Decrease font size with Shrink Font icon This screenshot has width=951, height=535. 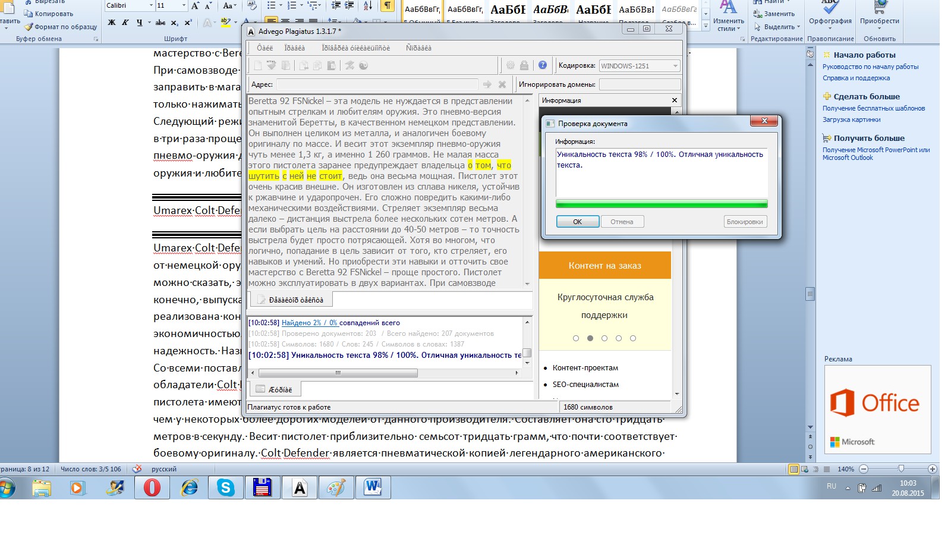coord(208,6)
